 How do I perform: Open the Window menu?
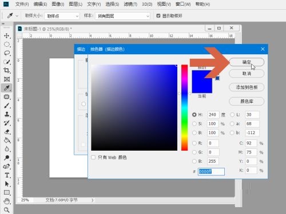tap(183, 4)
